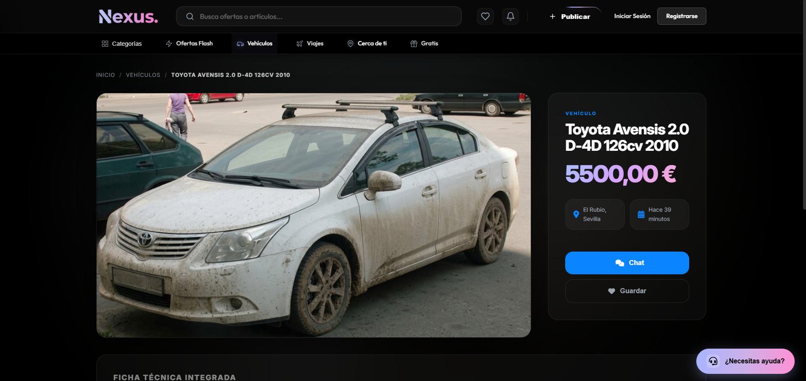The height and width of the screenshot is (381, 806).
Task: Start a Chat with the seller
Action: point(627,263)
